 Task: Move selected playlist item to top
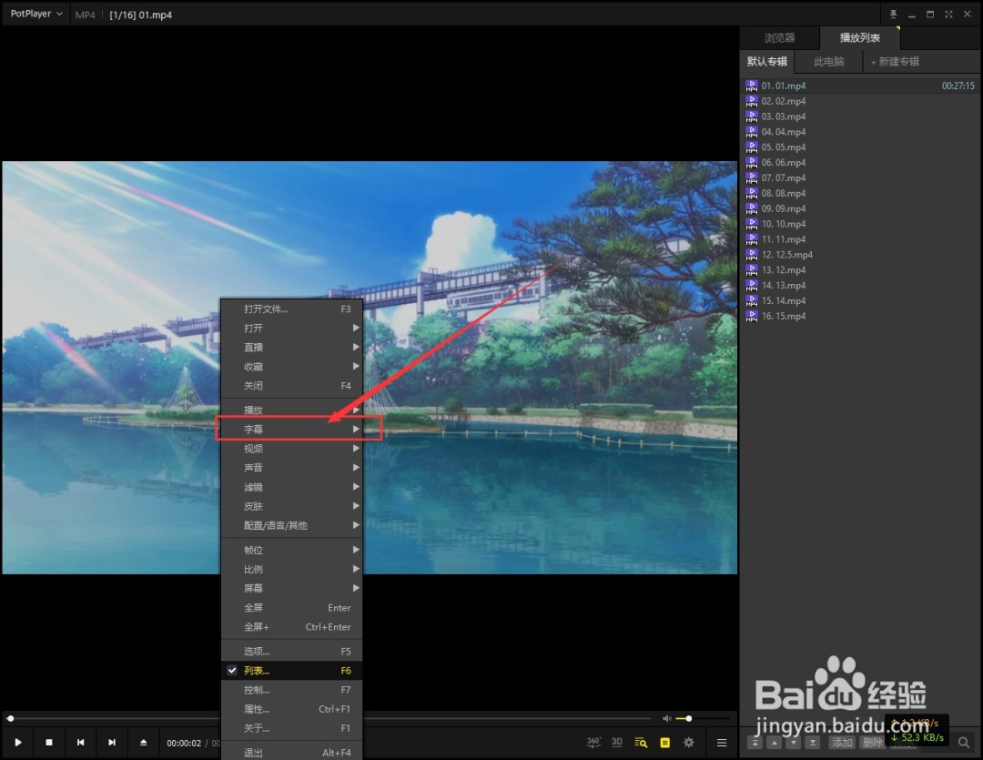click(755, 743)
